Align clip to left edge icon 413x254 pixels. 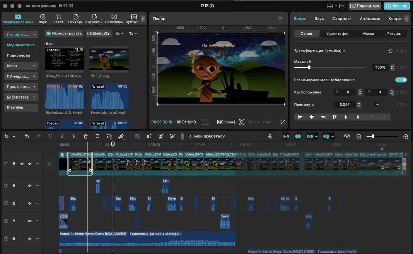click(300, 117)
